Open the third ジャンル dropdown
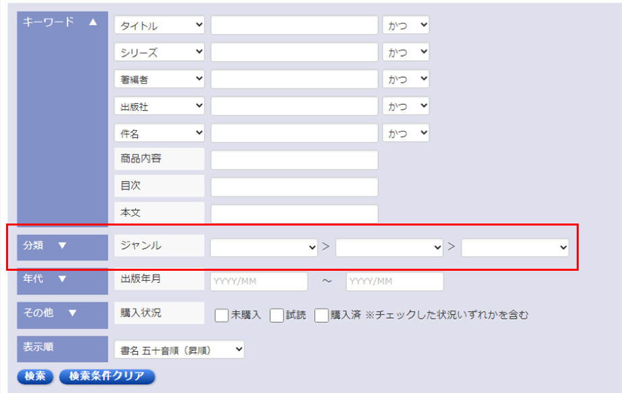The height and width of the screenshot is (393, 622). coord(515,248)
